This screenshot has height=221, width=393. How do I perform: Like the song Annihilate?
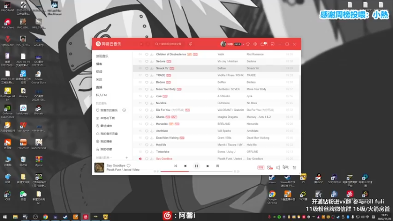(147, 131)
